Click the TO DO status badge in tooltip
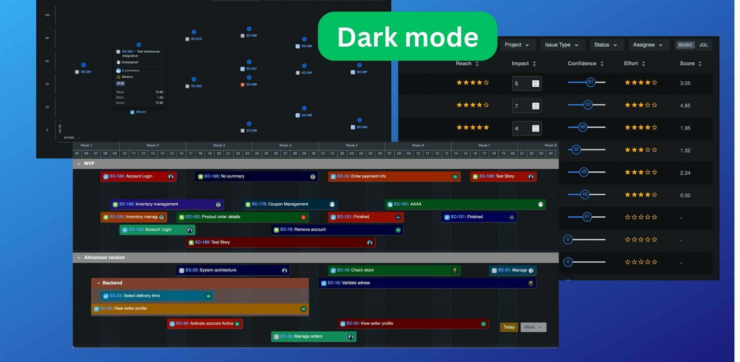This screenshot has height=362, width=740. [x=120, y=84]
